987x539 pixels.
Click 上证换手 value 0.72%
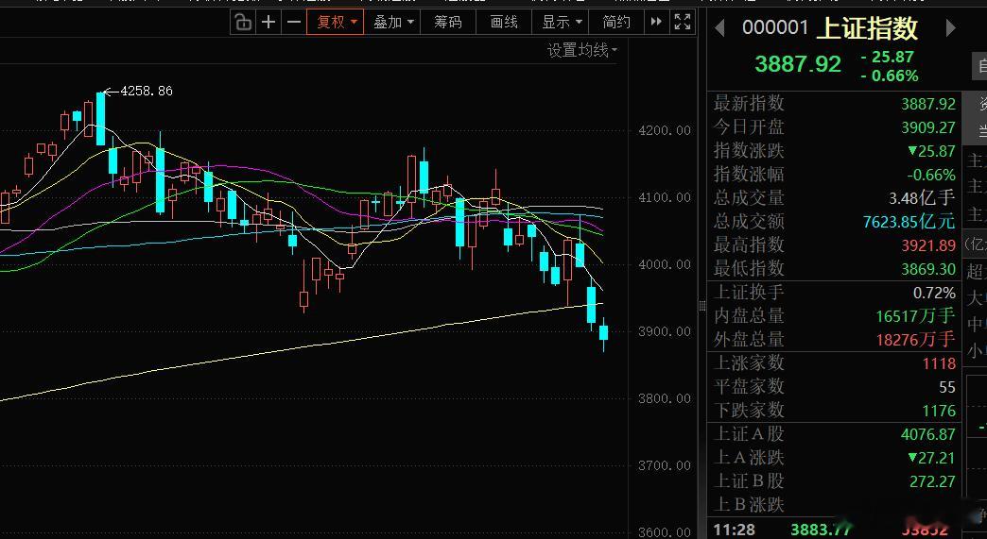[934, 293]
